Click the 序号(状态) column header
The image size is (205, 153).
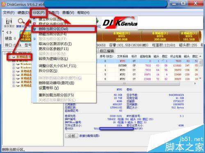click(107, 56)
